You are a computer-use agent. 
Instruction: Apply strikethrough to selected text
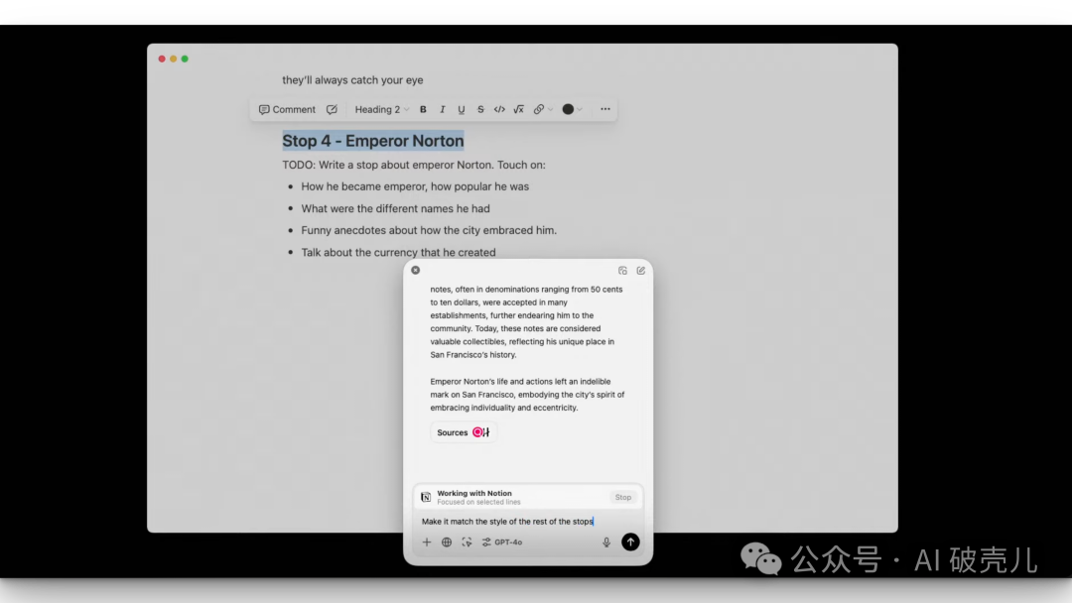click(480, 109)
